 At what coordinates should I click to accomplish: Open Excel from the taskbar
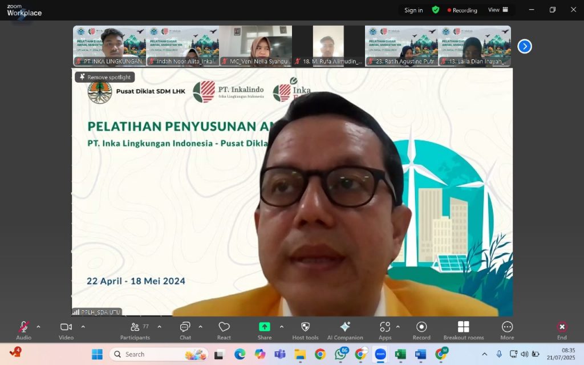[x=400, y=354]
